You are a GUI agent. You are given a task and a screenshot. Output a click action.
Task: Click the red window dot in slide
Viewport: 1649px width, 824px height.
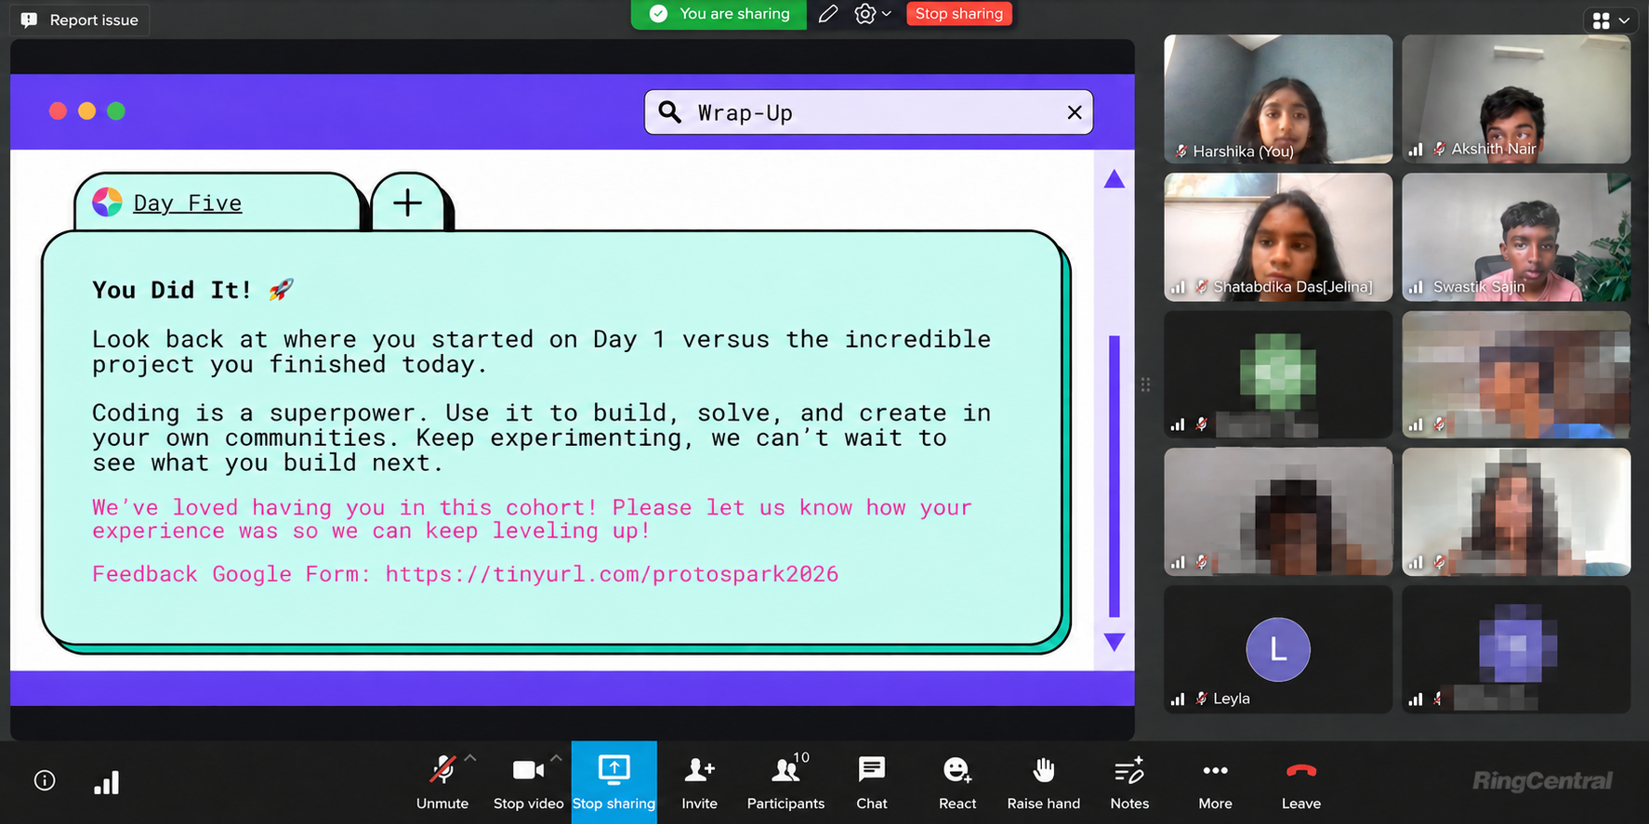click(x=58, y=111)
